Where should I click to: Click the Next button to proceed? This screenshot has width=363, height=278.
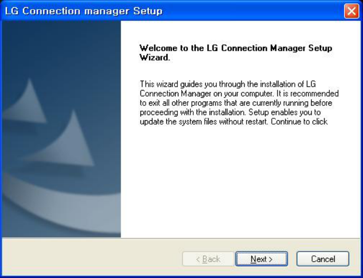click(261, 259)
